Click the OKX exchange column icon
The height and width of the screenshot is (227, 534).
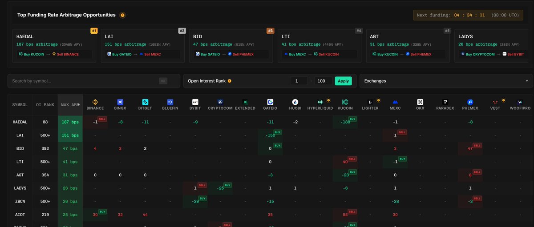tap(420, 102)
